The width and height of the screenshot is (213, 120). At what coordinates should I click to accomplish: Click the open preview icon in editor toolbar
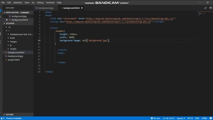(205, 8)
